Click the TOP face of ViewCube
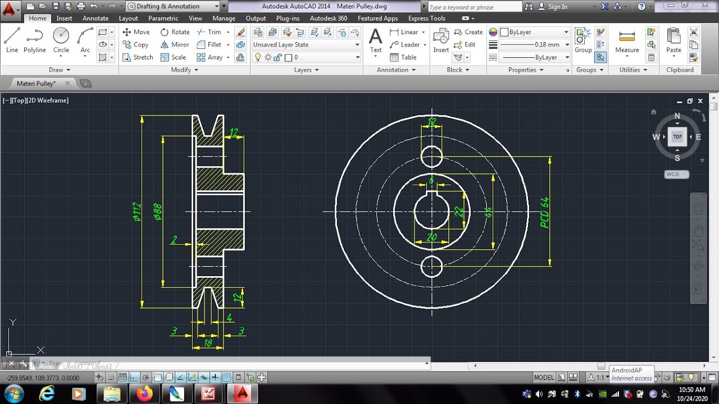 (x=677, y=137)
